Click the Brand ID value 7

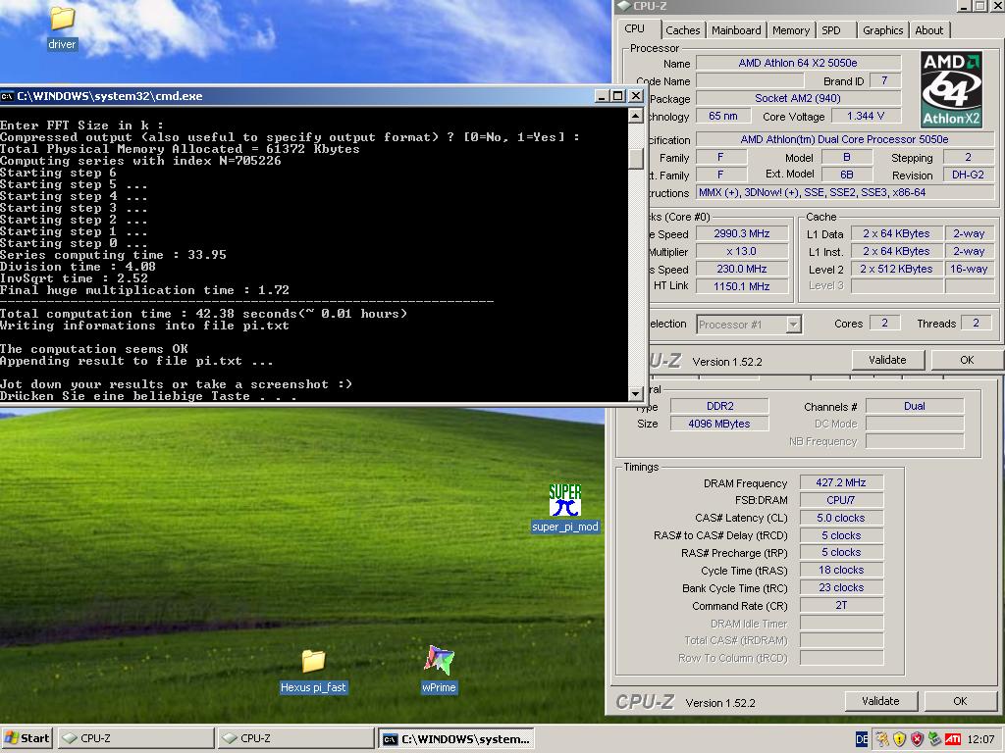884,80
